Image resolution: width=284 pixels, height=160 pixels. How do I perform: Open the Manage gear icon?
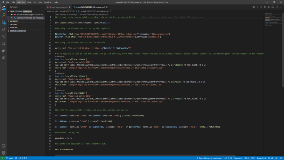click(4, 153)
